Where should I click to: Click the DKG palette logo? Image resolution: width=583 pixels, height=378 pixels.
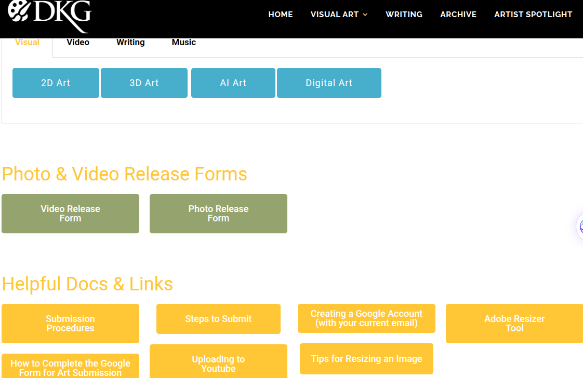coord(49,16)
